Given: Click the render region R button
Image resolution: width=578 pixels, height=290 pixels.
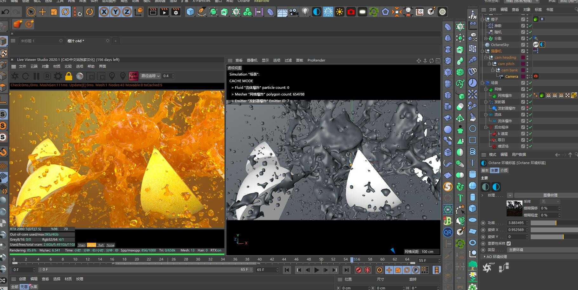Looking at the screenshot, I should tap(47, 76).
